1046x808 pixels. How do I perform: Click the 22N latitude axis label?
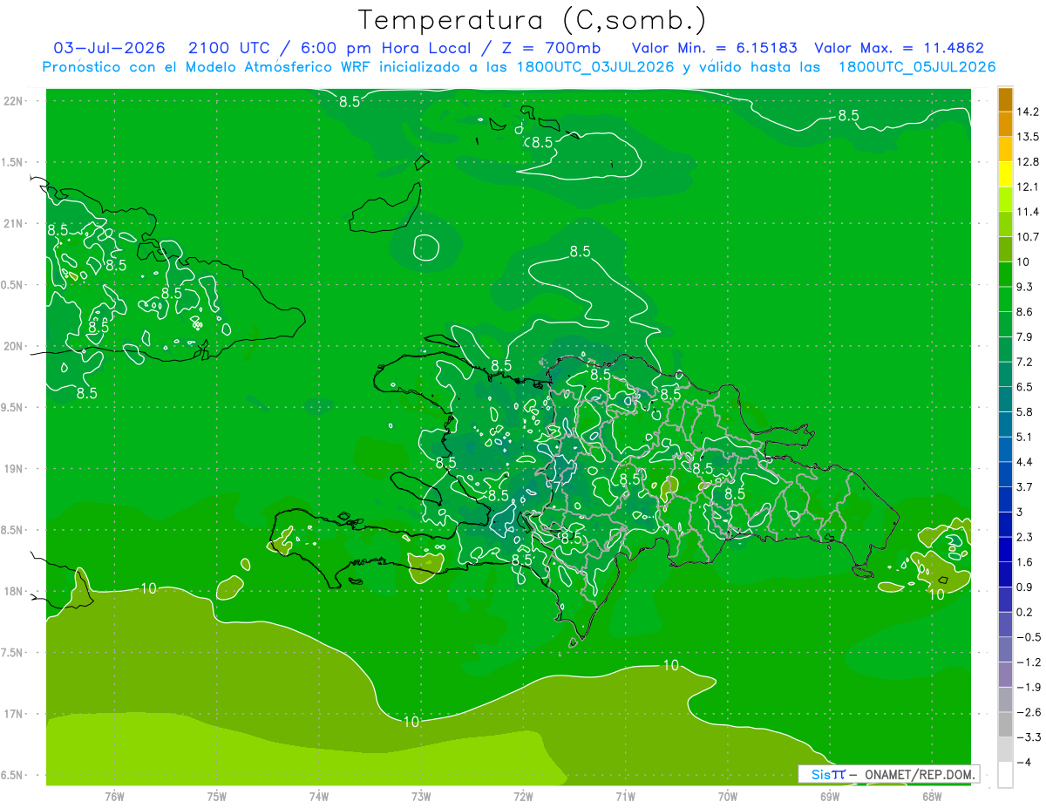click(x=14, y=100)
